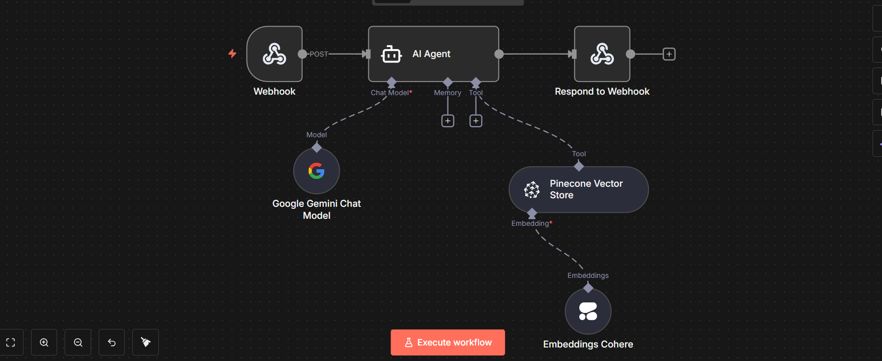Add another Tool using plus under Tool
Screen dimensions: 882x361
[x=476, y=121]
